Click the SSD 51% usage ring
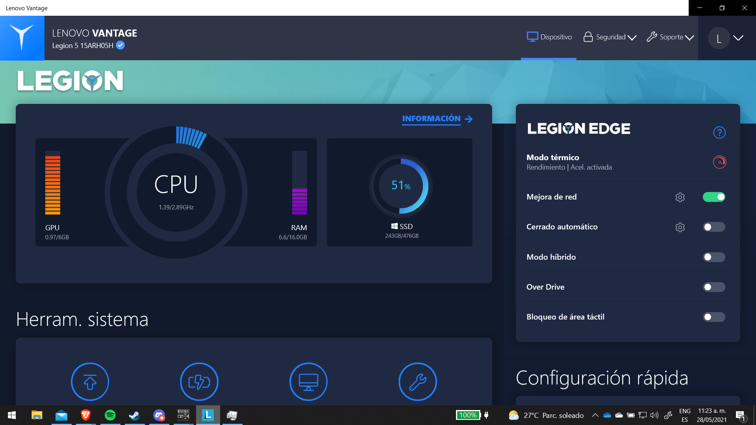 [x=400, y=186]
